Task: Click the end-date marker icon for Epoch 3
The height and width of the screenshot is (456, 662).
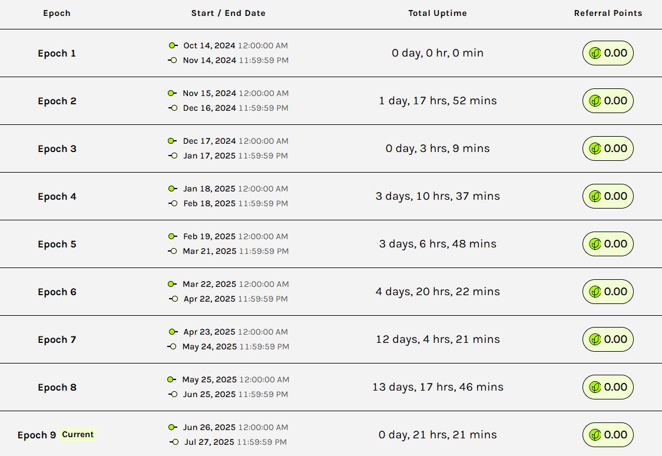Action: point(173,156)
